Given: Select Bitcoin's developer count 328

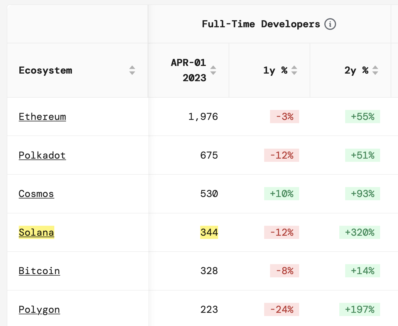Looking at the screenshot, I should click(x=209, y=271).
